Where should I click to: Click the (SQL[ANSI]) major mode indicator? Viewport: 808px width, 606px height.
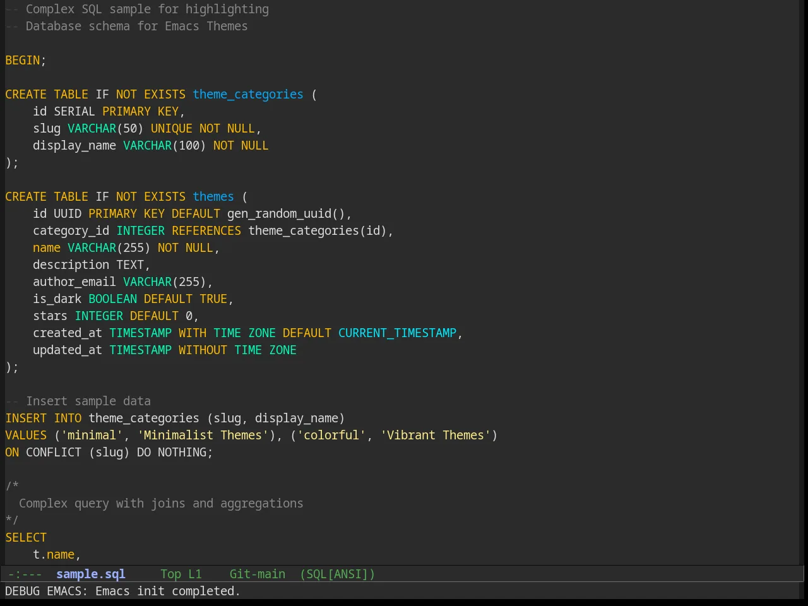coord(338,574)
